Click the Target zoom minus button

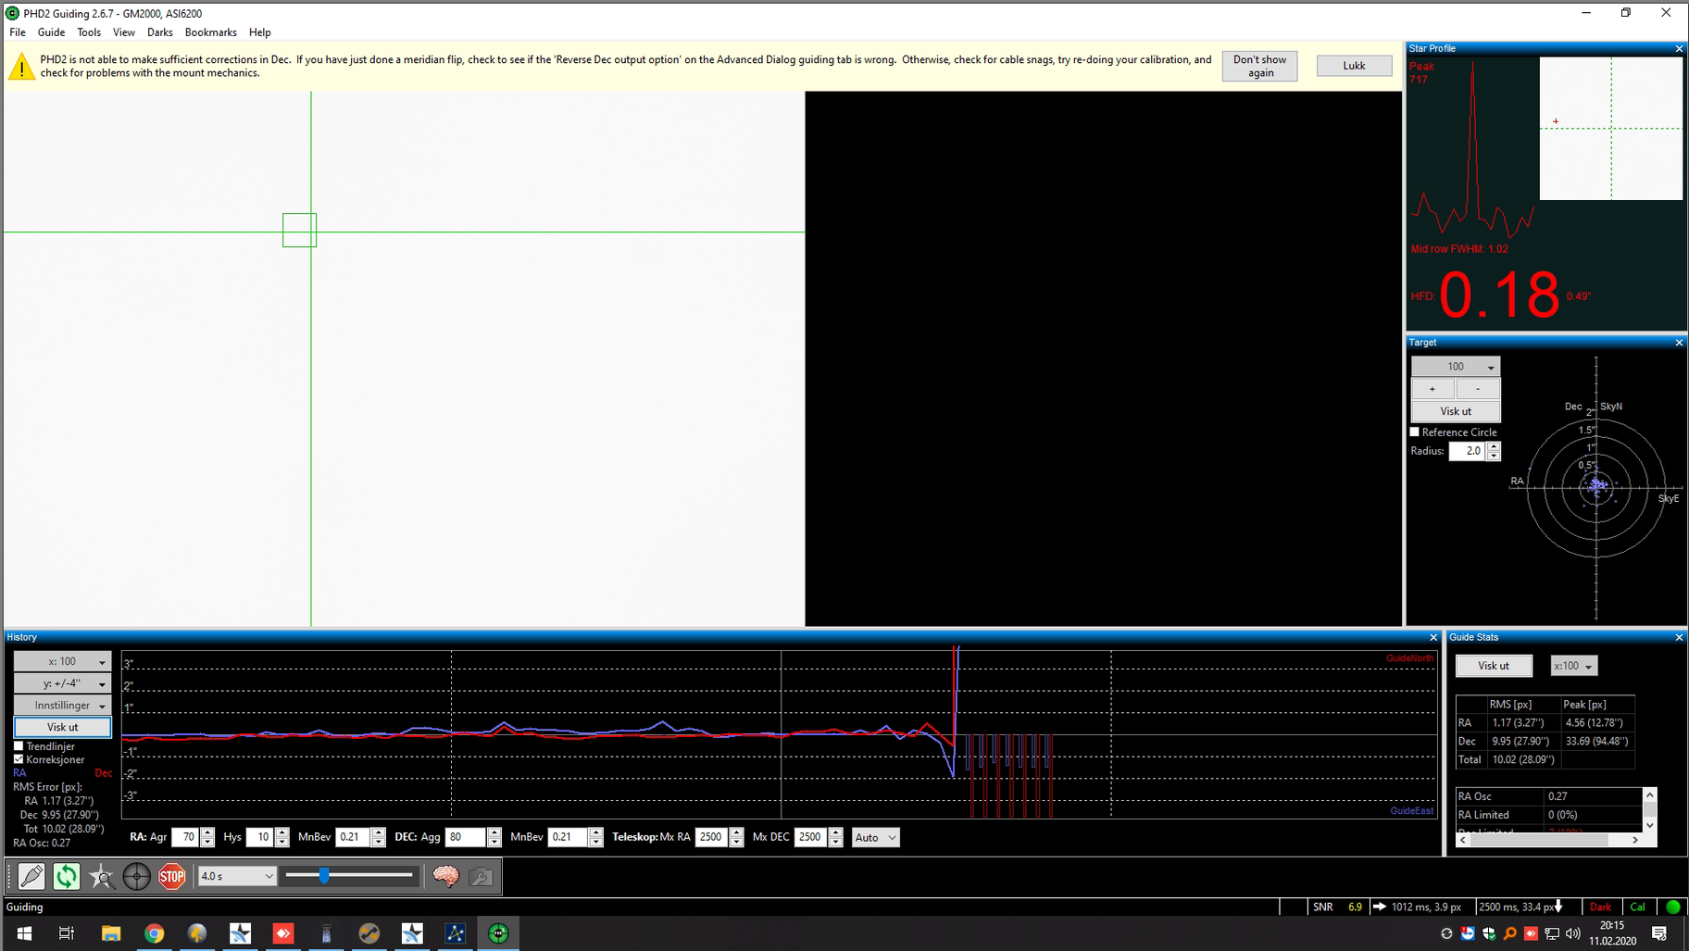(1478, 389)
